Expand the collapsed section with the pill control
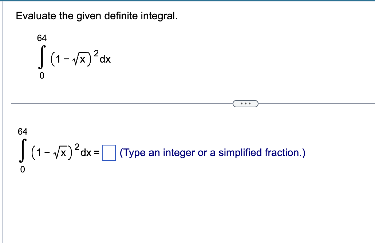375x243 pixels. (x=246, y=104)
